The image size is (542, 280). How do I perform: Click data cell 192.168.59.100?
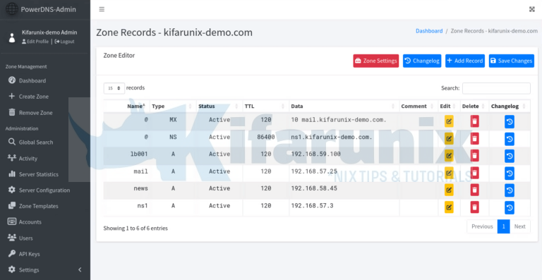pos(315,154)
